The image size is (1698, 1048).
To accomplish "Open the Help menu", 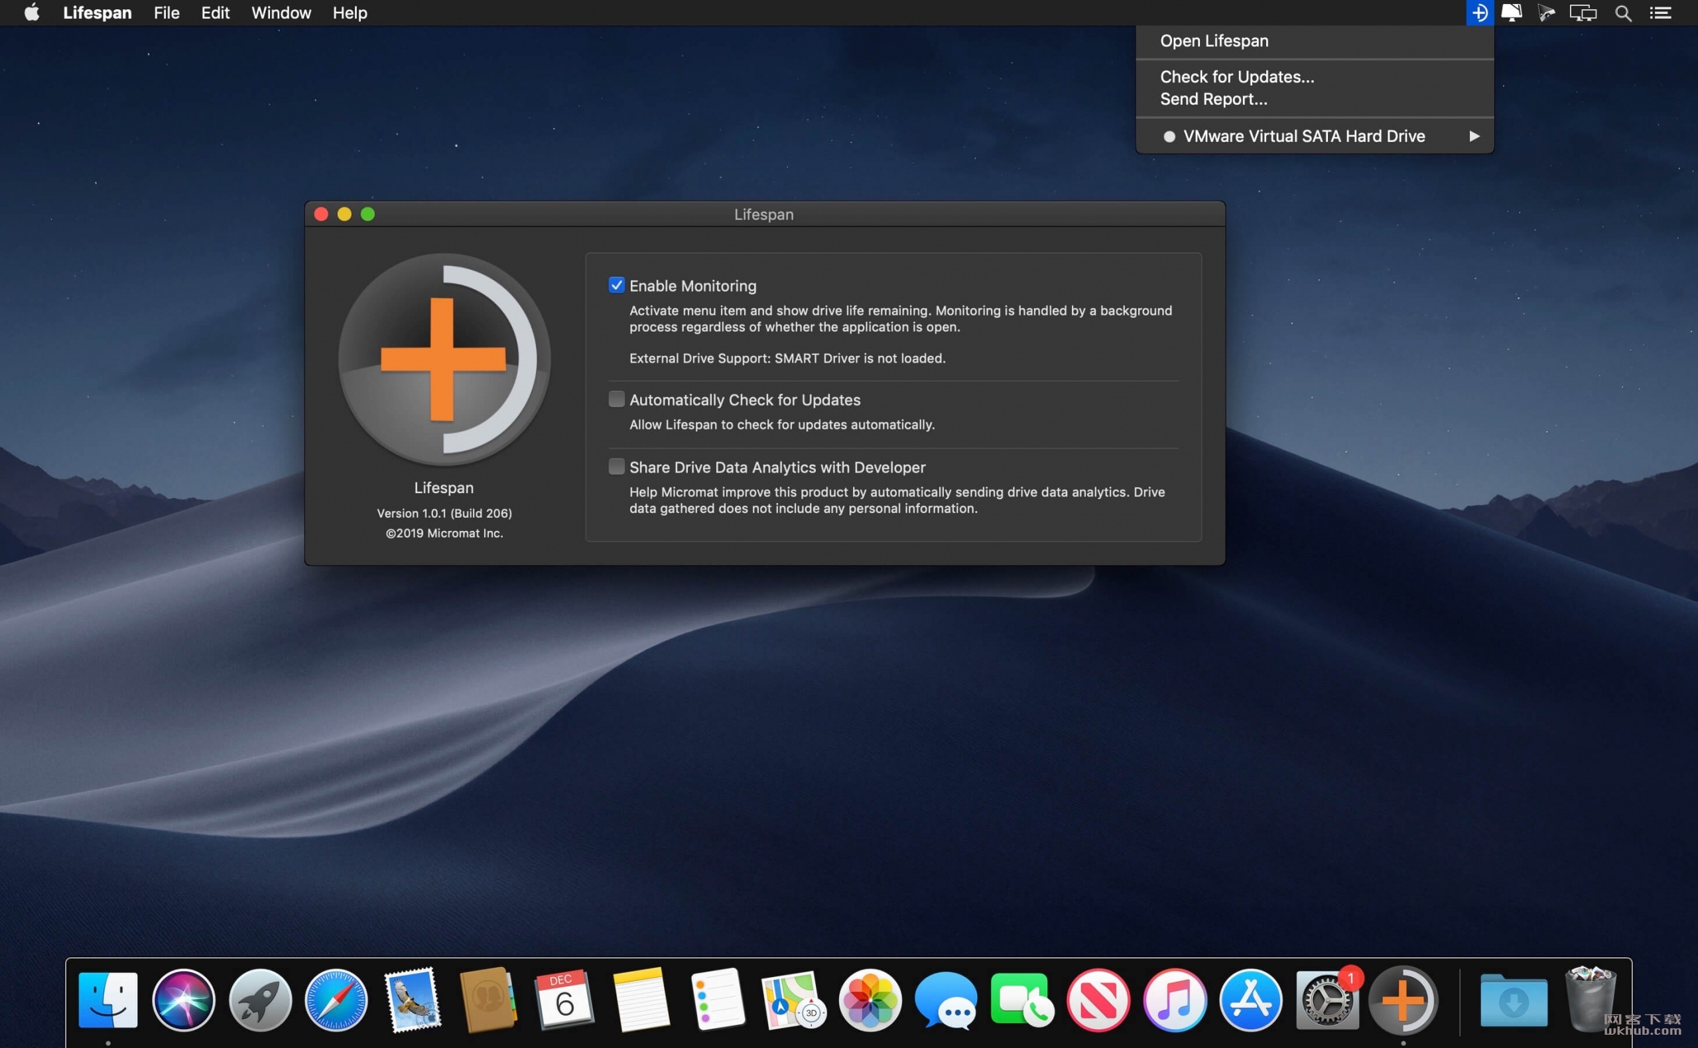I will (x=350, y=13).
